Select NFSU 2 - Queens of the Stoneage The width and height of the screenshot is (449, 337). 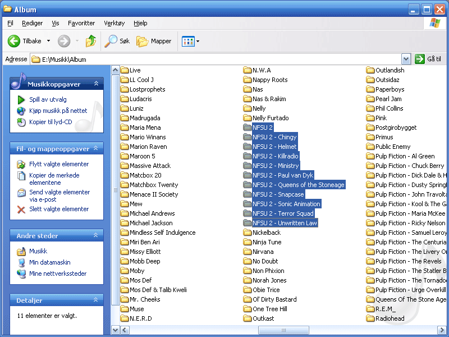coord(299,185)
